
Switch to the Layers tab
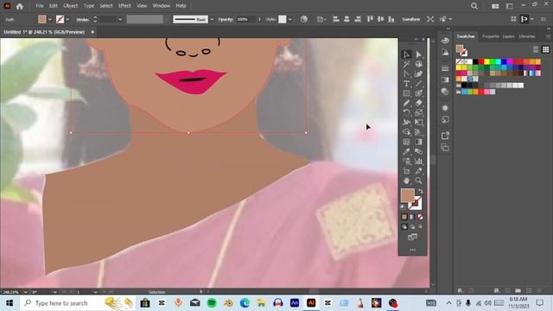pyautogui.click(x=508, y=36)
